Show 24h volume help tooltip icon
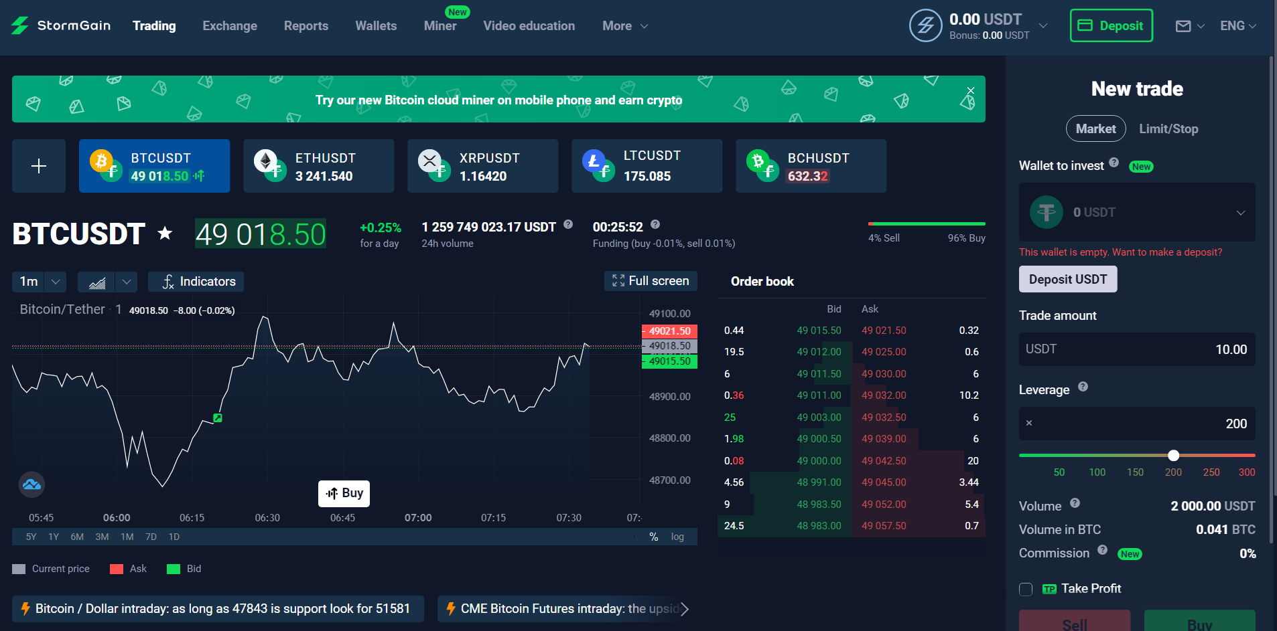The height and width of the screenshot is (631, 1277). [568, 225]
